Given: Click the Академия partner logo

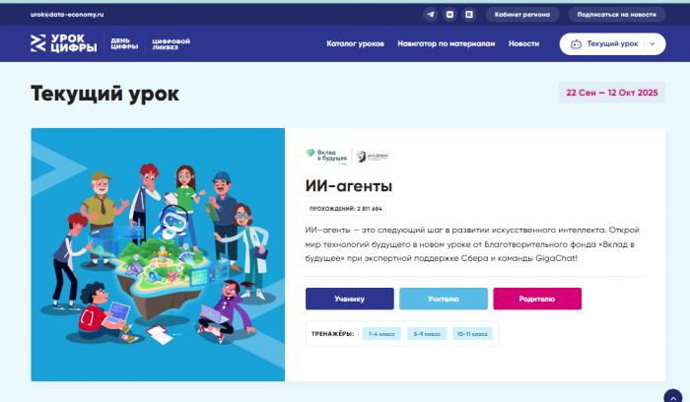Looking at the screenshot, I should coord(373,157).
